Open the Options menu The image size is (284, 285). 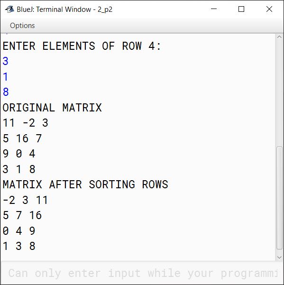22,26
